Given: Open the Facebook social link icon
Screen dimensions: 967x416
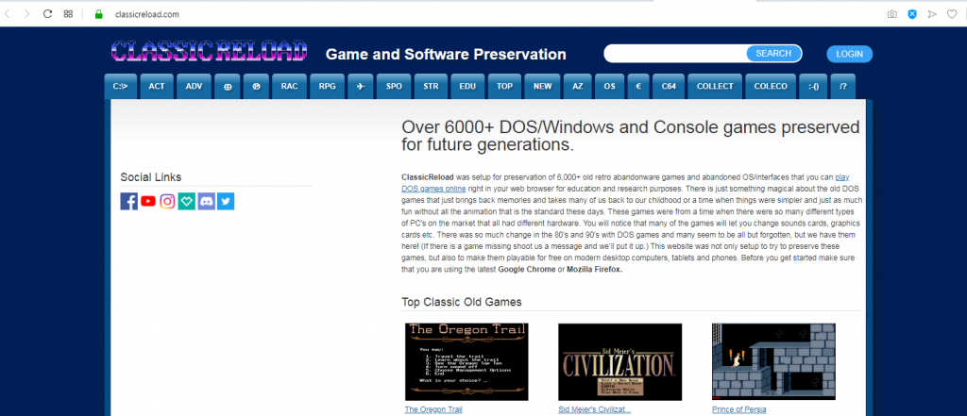Looking at the screenshot, I should click(x=128, y=202).
